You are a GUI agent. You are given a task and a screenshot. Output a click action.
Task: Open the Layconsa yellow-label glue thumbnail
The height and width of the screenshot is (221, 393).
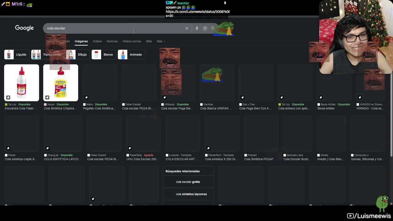tap(60, 83)
